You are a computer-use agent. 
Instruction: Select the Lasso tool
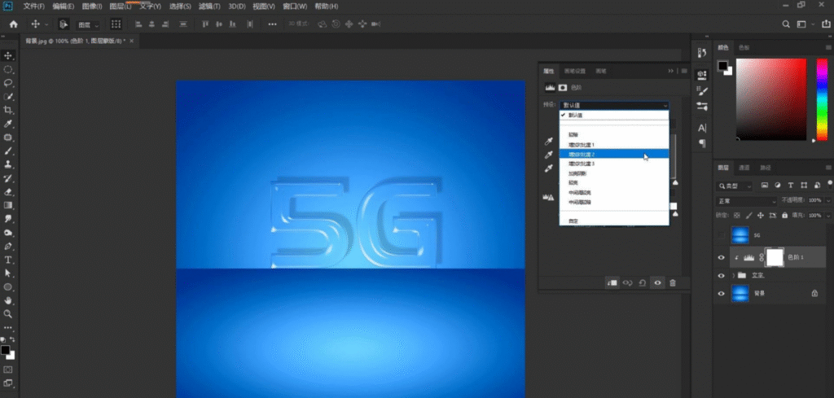coord(8,83)
